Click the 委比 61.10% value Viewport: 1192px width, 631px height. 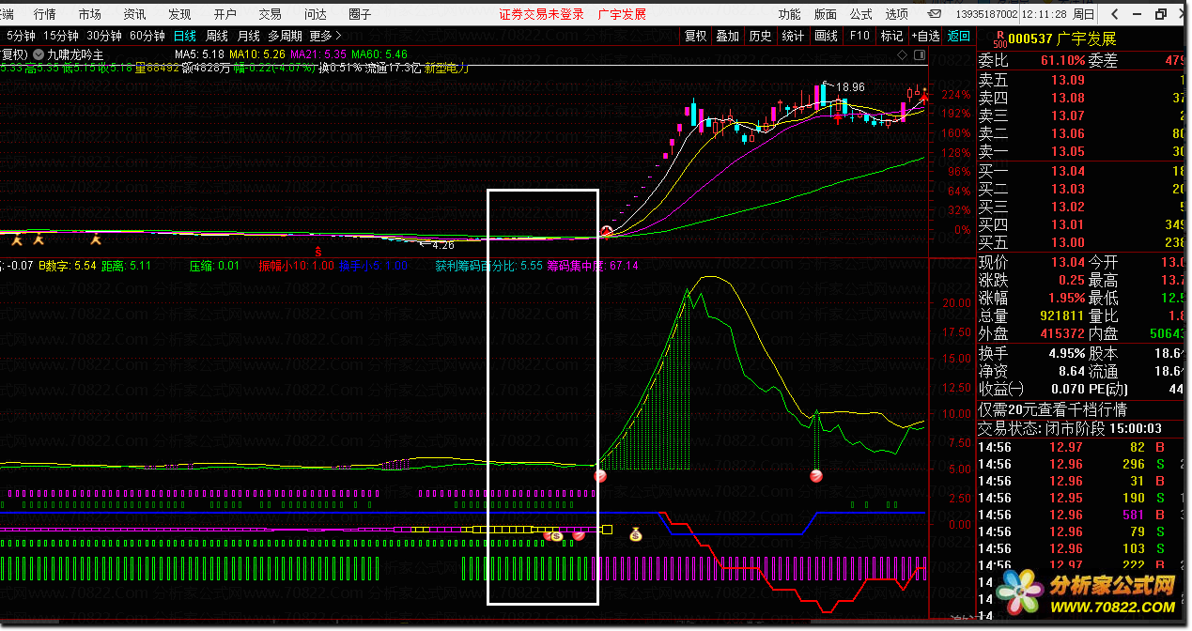1063,60
